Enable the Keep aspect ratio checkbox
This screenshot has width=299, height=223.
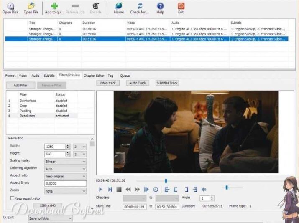12,198
